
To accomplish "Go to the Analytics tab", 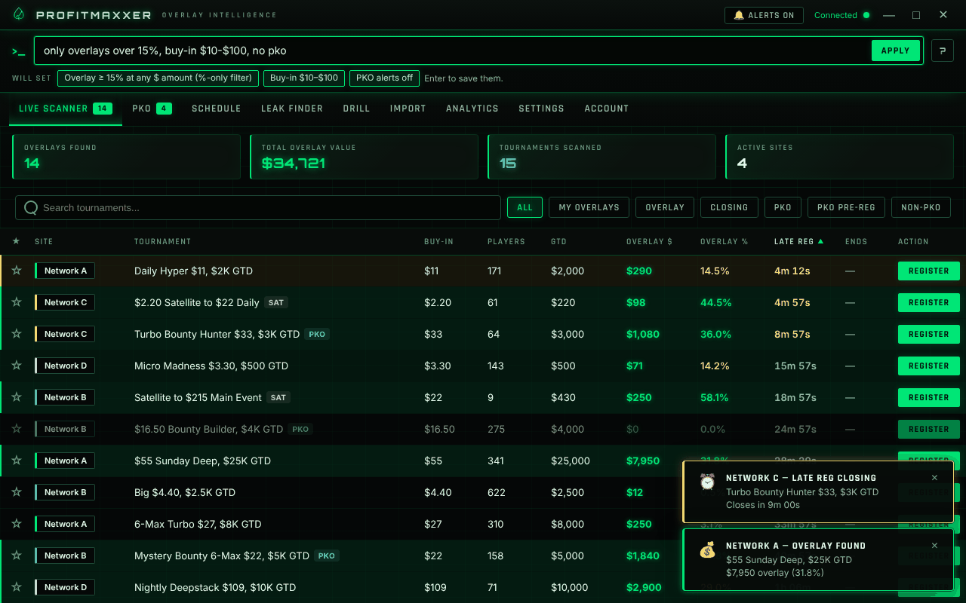I will click(x=472, y=109).
